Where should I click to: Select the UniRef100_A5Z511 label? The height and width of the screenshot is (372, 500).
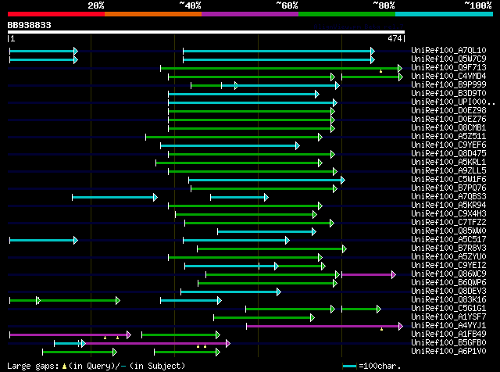click(448, 136)
